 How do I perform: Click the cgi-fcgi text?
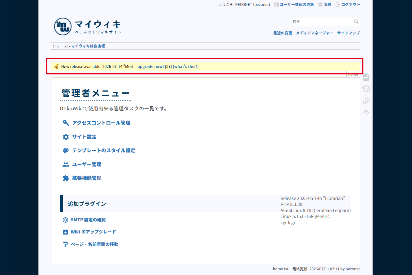pyautogui.click(x=288, y=223)
